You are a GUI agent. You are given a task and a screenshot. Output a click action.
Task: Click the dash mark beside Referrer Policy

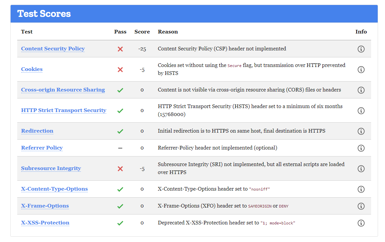[x=120, y=148]
